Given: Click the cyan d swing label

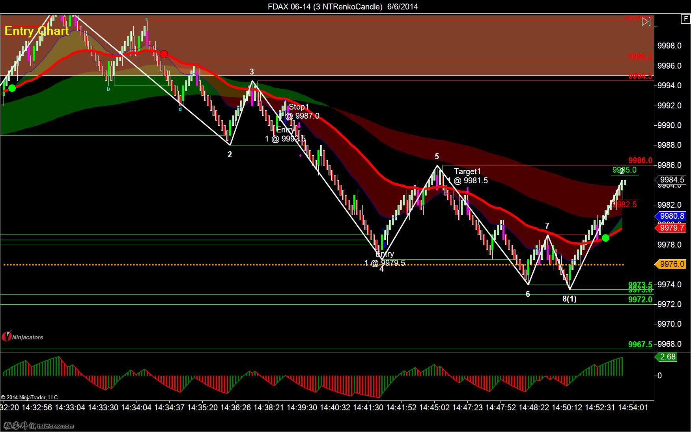Looking at the screenshot, I should [x=180, y=109].
